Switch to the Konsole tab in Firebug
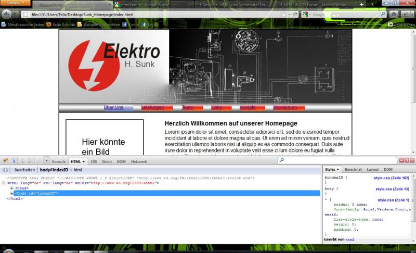 pos(59,162)
